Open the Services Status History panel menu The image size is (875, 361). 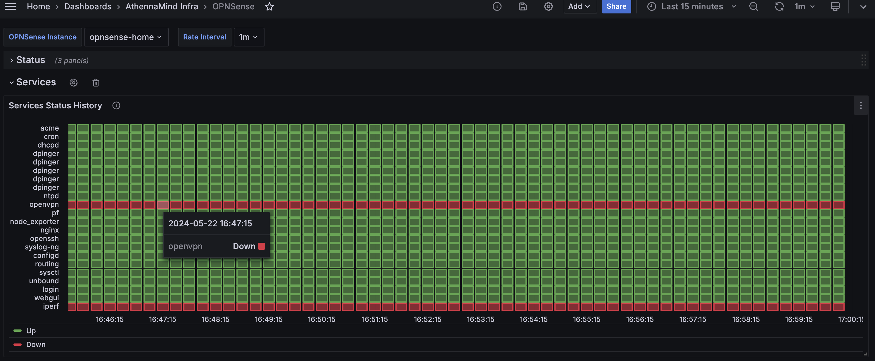click(x=861, y=106)
